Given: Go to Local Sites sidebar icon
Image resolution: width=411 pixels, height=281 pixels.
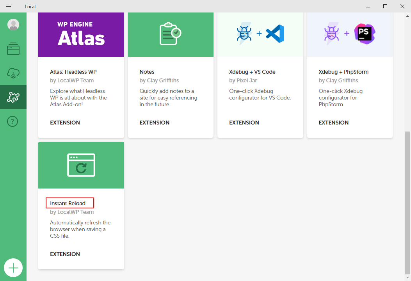Looking at the screenshot, I should coord(13,49).
